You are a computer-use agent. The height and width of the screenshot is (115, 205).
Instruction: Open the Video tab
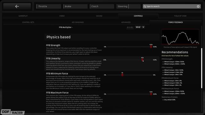[62, 16]
